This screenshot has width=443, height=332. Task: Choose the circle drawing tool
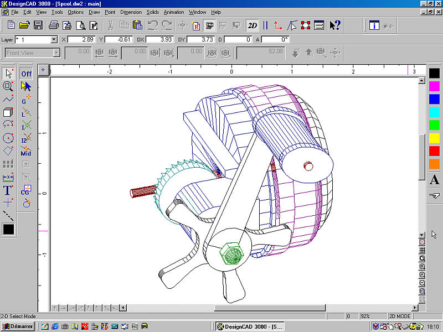click(8, 138)
